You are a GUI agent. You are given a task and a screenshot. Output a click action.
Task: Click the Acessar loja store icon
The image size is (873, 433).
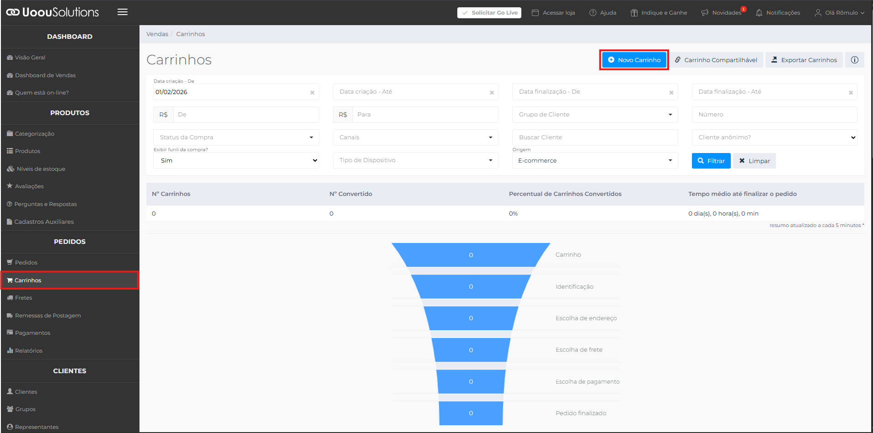coord(535,13)
